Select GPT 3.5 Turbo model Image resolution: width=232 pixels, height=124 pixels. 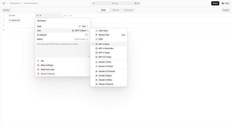(x=109, y=57)
